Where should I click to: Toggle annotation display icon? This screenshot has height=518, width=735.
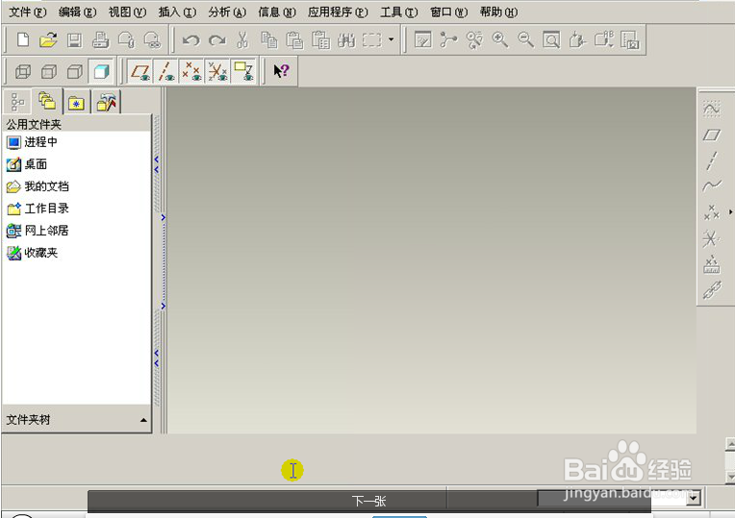point(243,72)
